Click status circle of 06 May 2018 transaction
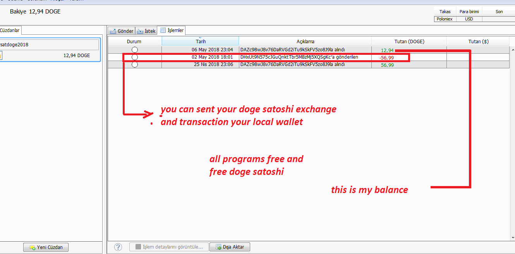Viewport: 515px width, 254px height. click(134, 50)
